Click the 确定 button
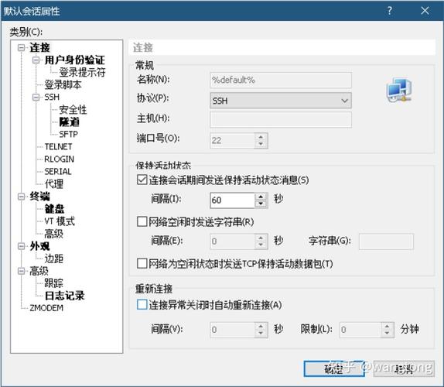Viewport: 444px width, 387px height. point(334,368)
